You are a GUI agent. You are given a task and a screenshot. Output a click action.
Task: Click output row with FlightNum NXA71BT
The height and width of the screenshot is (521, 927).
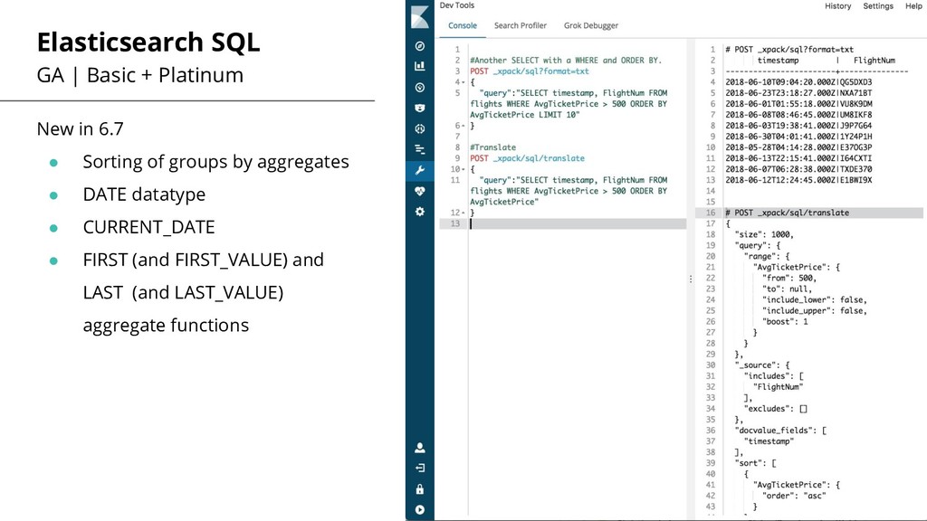pyautogui.click(x=798, y=93)
